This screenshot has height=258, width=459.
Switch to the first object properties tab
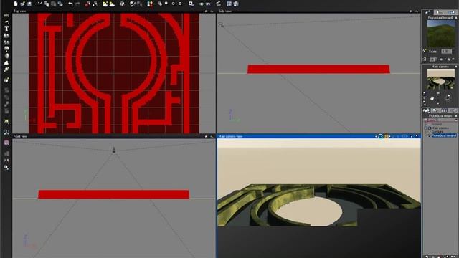427,12
